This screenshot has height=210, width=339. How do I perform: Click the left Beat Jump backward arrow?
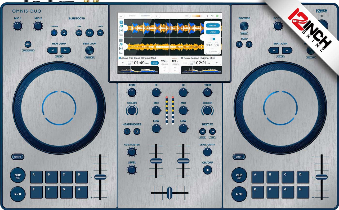pos(52,50)
